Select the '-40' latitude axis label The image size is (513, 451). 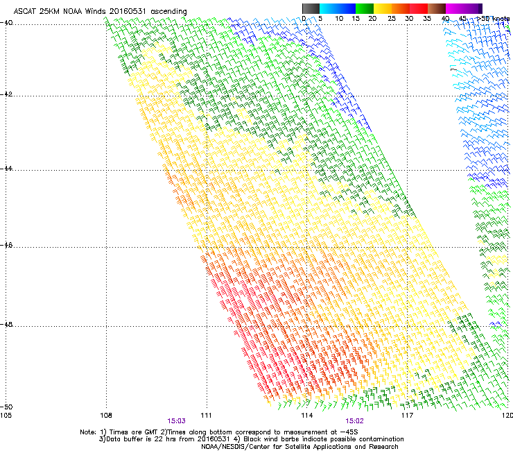pos(6,23)
